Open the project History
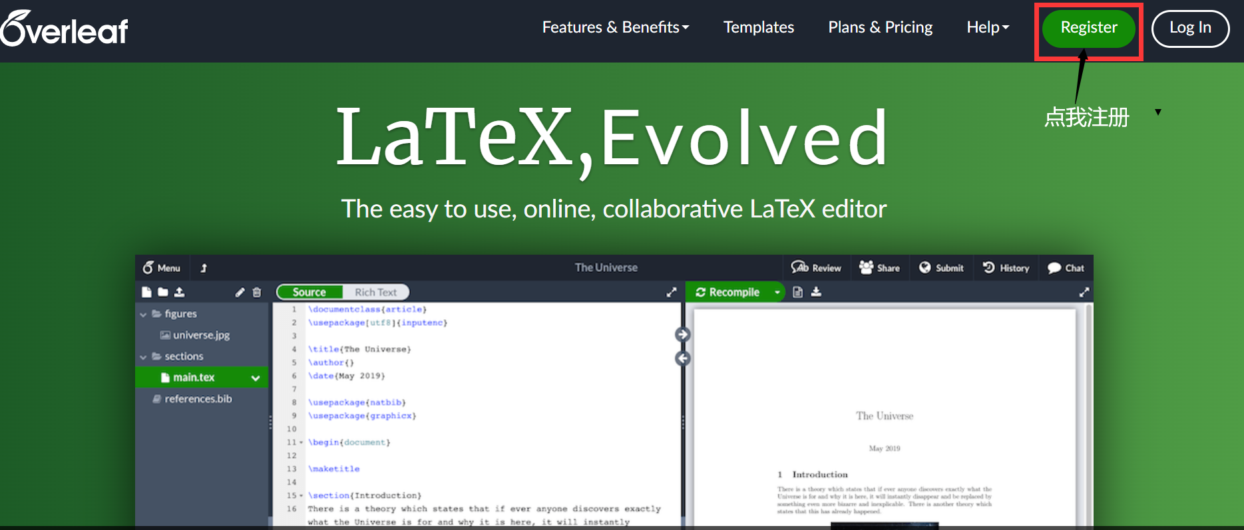The height and width of the screenshot is (530, 1244). coord(1006,267)
